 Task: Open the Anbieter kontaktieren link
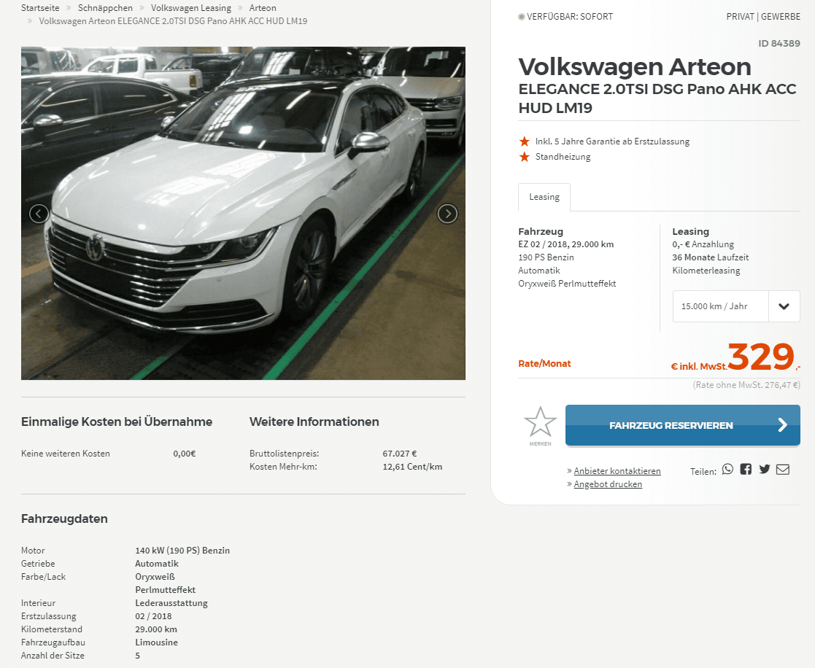tap(617, 470)
